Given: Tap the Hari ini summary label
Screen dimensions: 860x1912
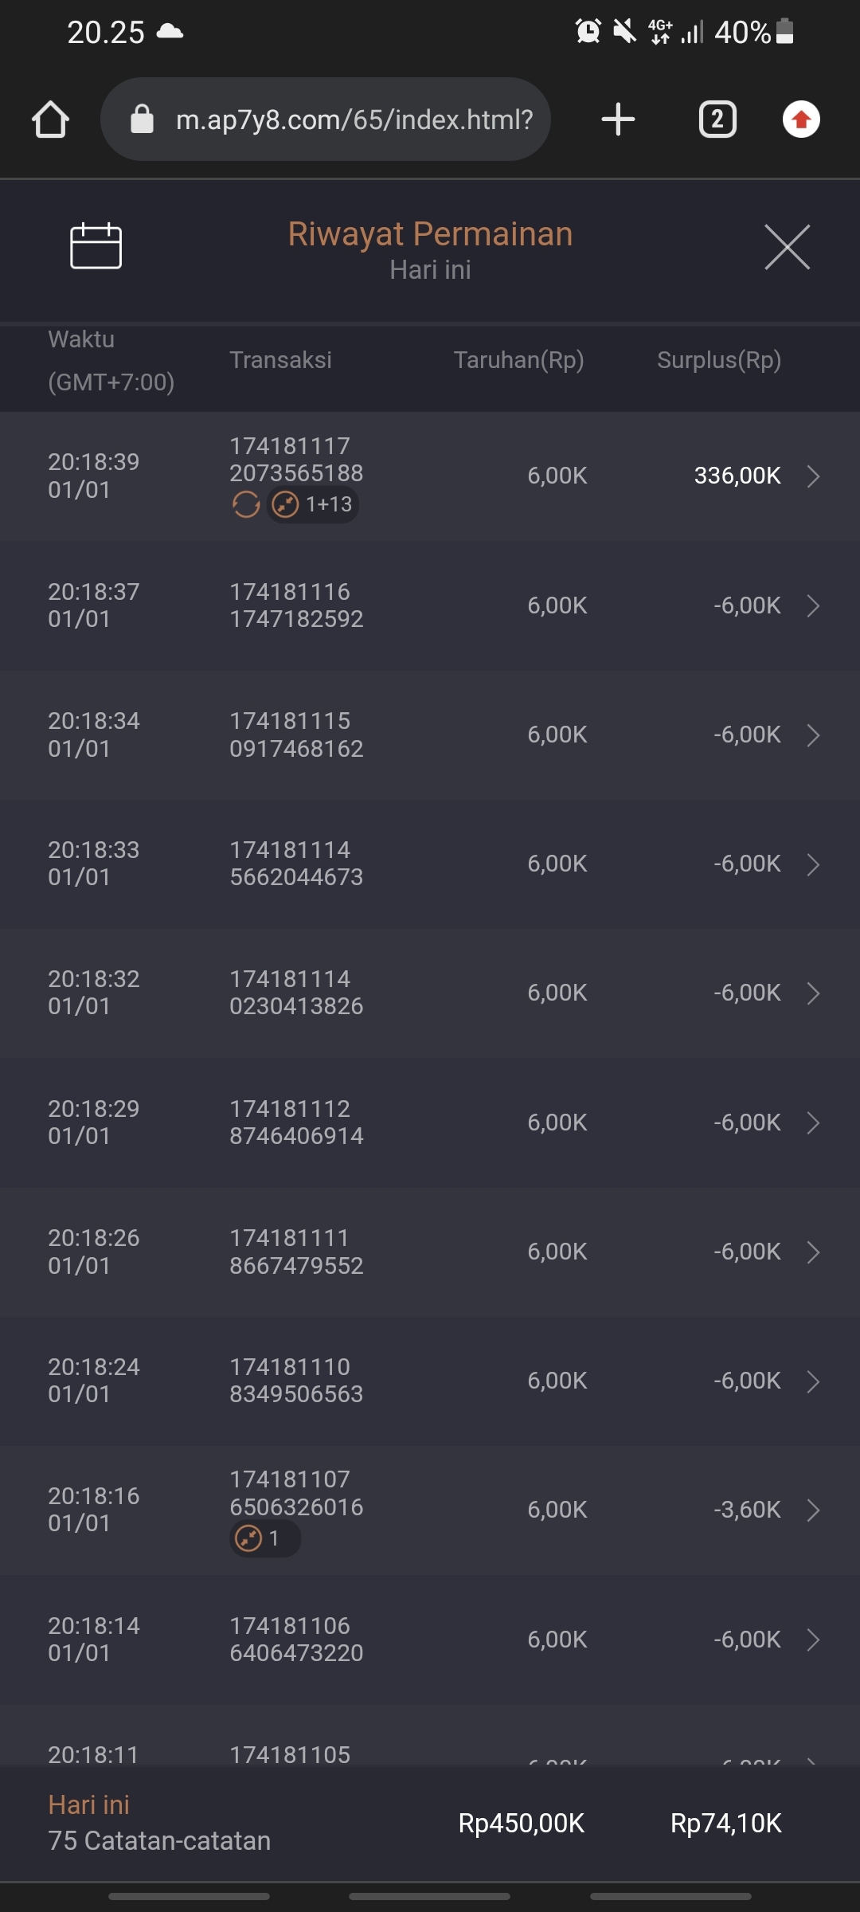Looking at the screenshot, I should coord(88,1805).
